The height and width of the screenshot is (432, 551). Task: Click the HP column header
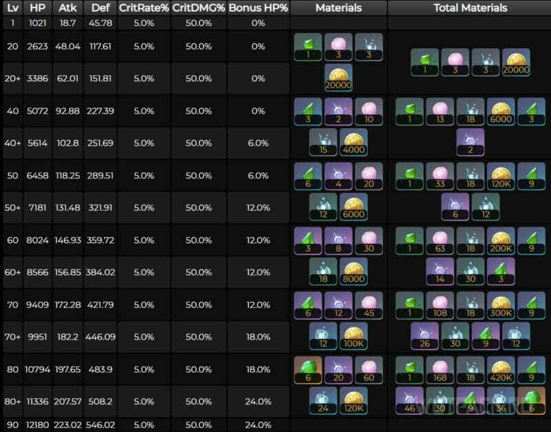pos(38,8)
